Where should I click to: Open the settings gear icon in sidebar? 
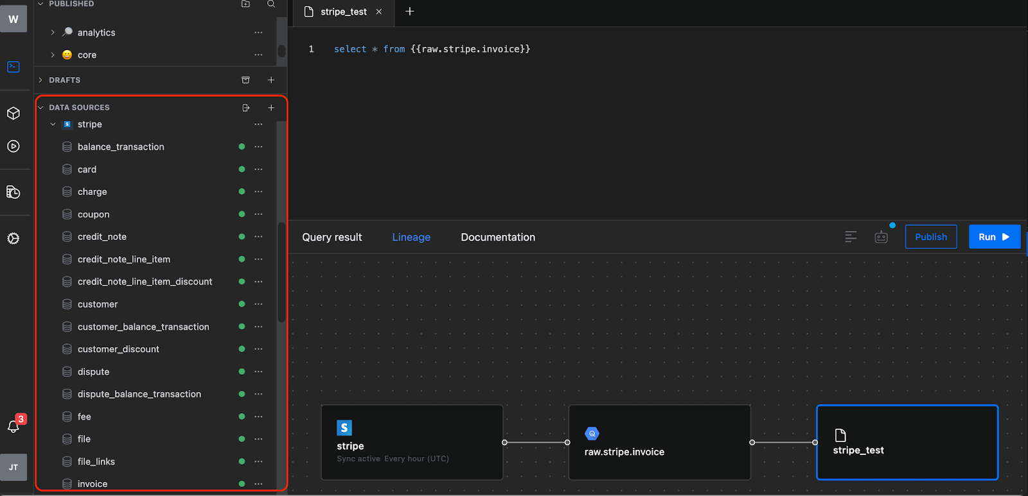coord(13,239)
